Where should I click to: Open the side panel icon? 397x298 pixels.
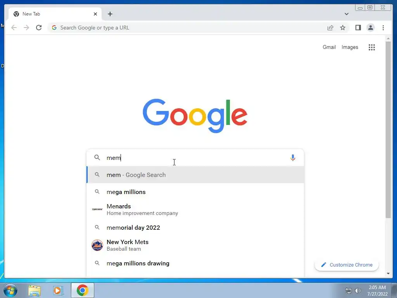coord(358,28)
